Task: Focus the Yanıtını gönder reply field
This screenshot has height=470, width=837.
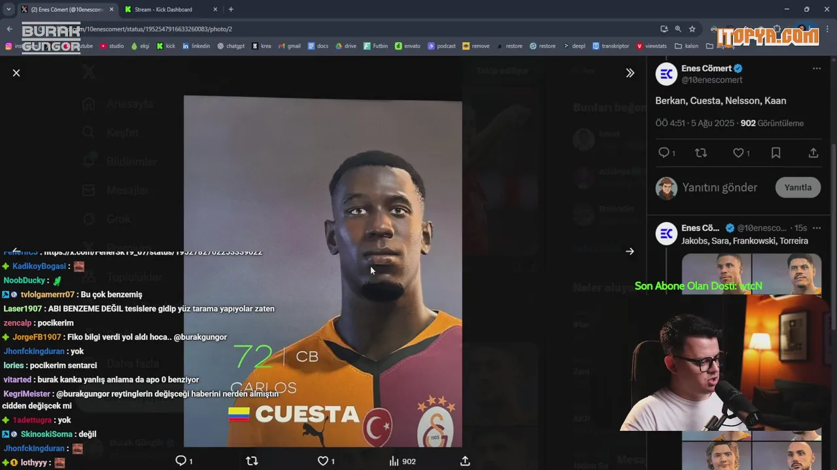Action: pos(720,187)
